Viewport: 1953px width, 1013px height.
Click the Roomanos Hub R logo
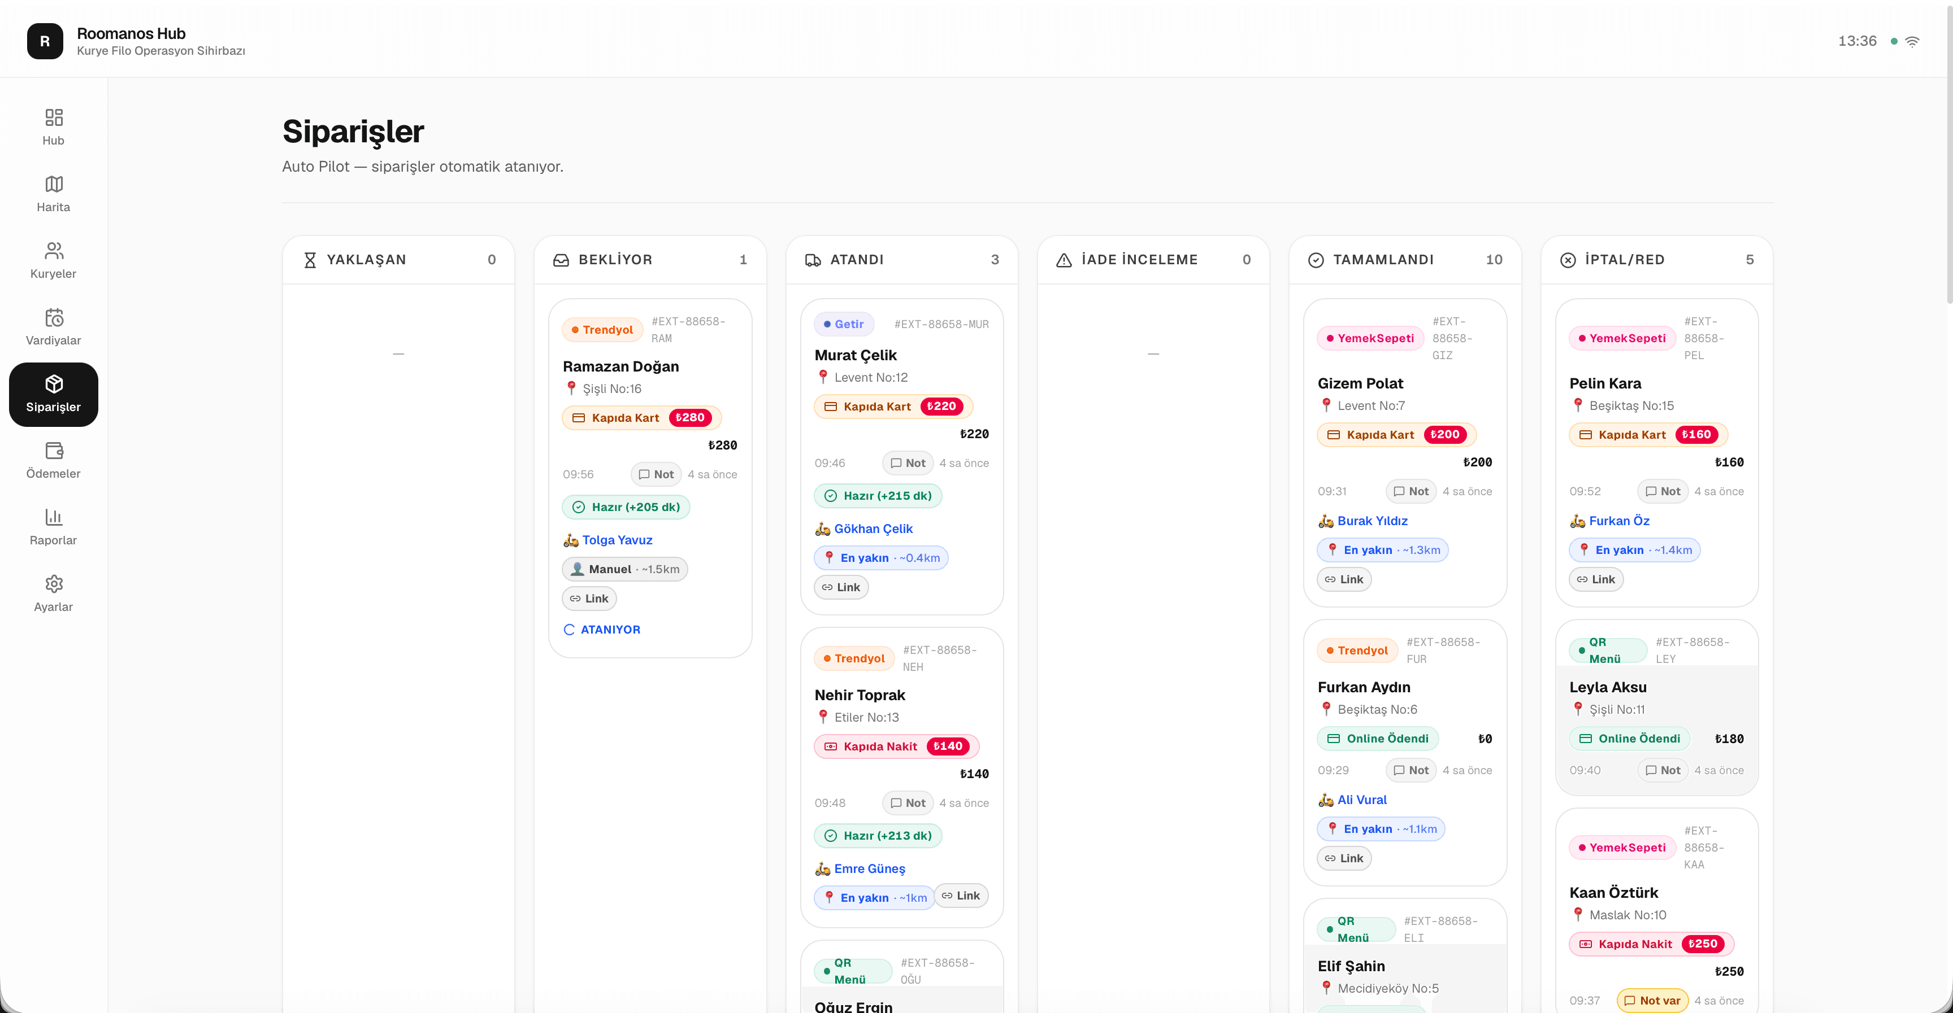point(45,41)
